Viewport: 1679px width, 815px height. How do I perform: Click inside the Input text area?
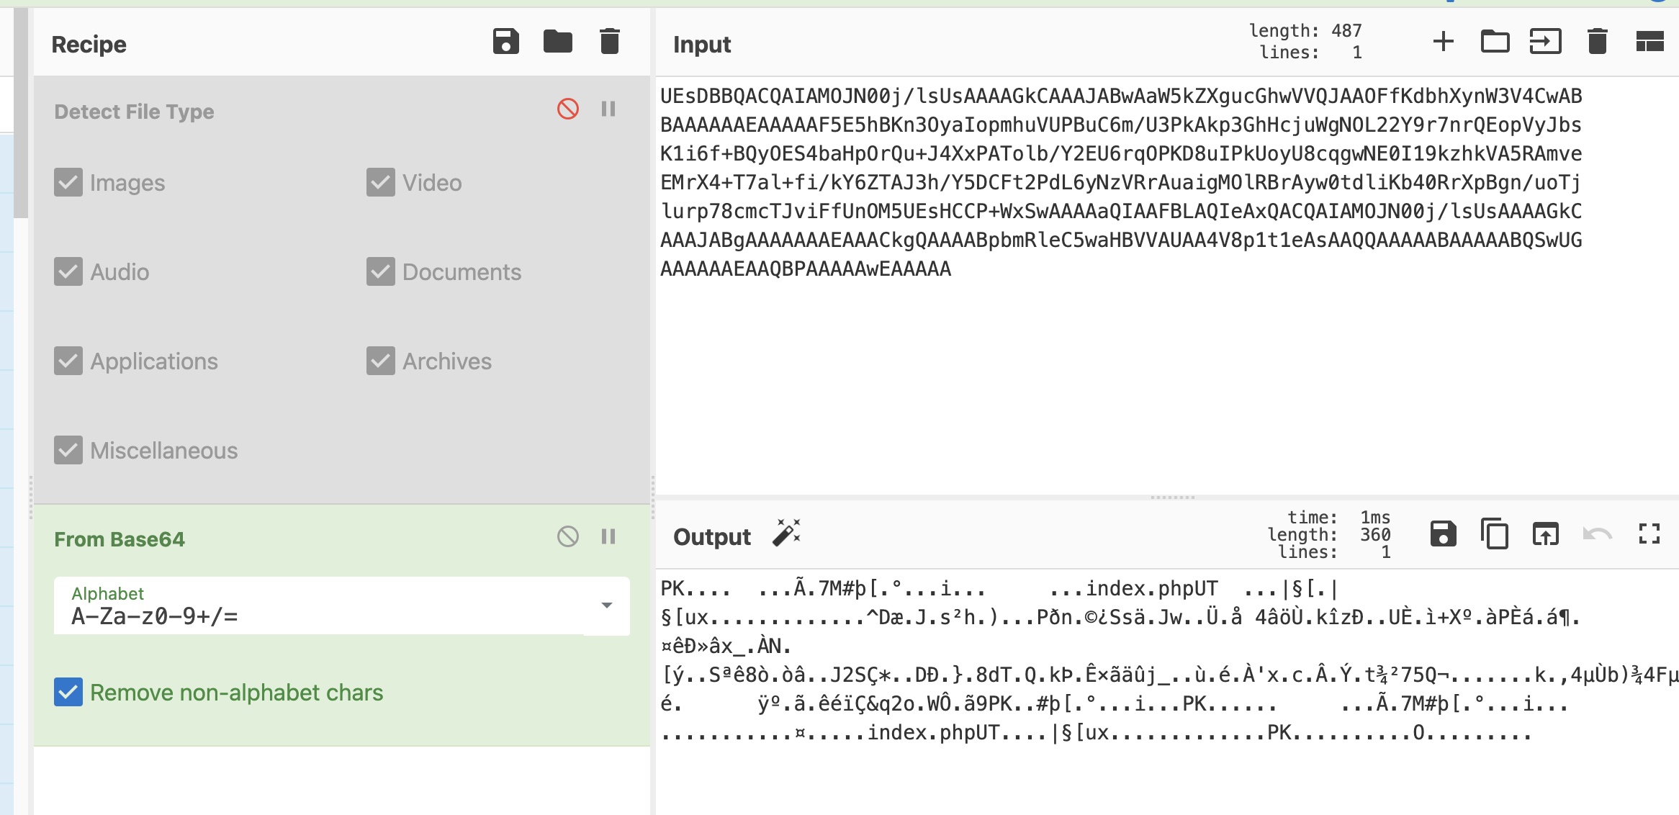tap(1152, 374)
